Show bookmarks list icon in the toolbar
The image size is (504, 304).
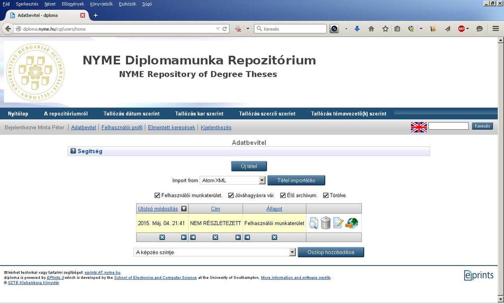pos(397,29)
